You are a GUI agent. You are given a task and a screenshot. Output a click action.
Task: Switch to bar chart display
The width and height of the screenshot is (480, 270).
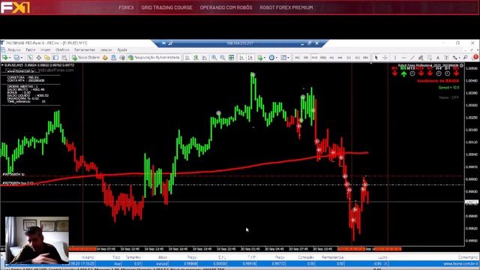click(187, 58)
